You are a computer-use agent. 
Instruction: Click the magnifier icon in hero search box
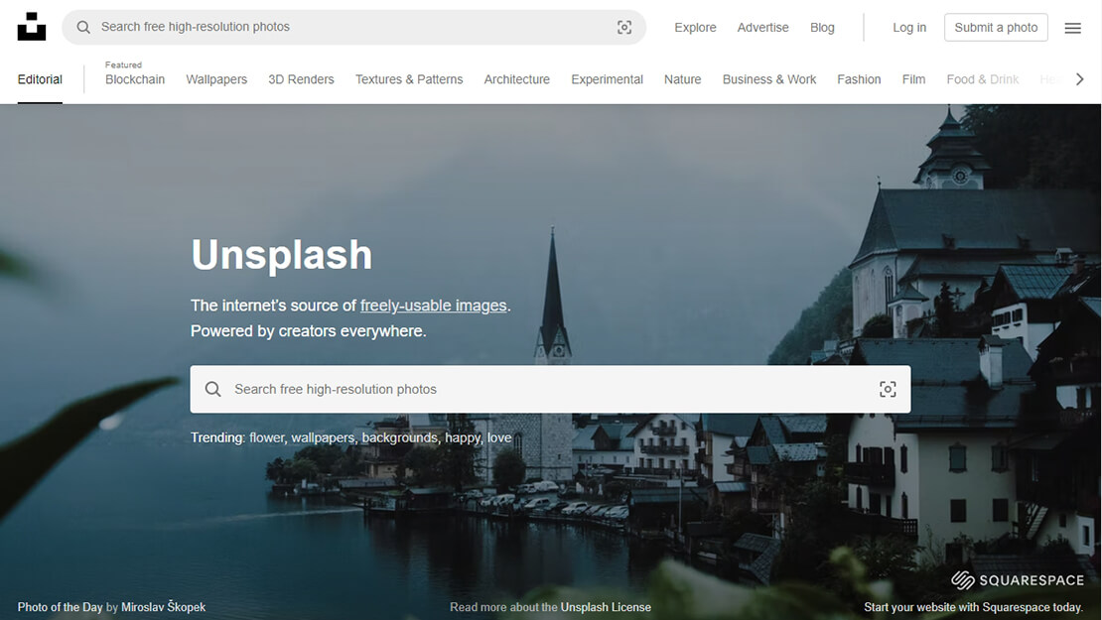(212, 389)
